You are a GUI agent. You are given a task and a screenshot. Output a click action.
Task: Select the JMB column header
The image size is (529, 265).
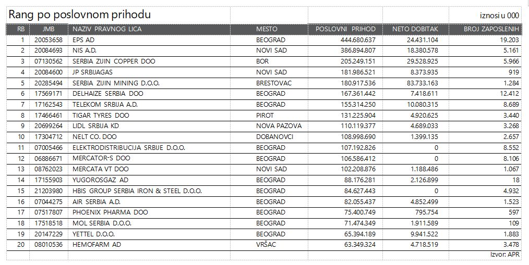(x=49, y=29)
